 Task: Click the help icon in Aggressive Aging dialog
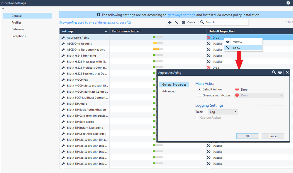(280, 72)
